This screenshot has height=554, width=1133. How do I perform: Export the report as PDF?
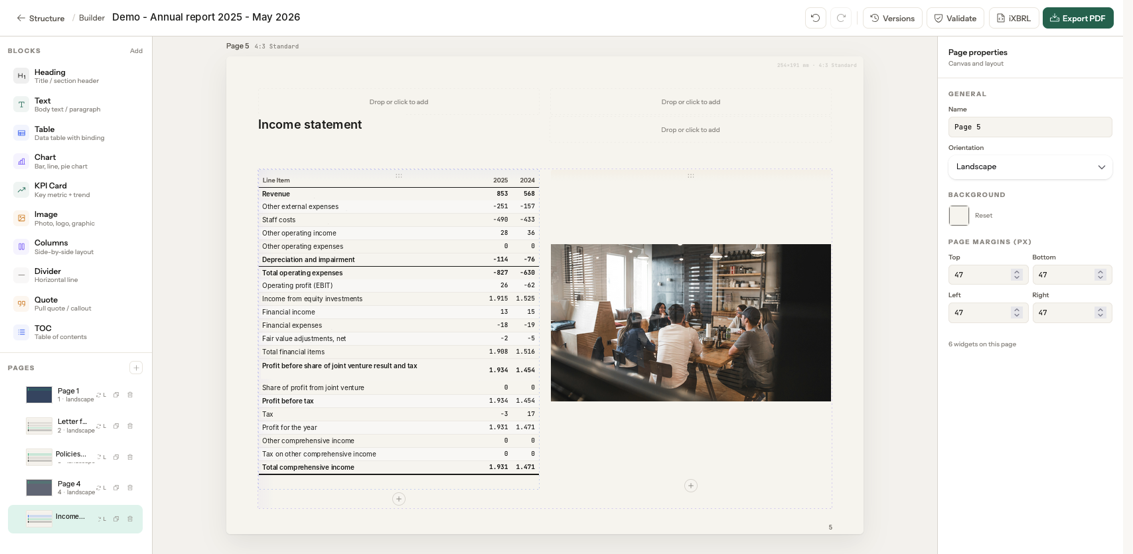[1078, 18]
